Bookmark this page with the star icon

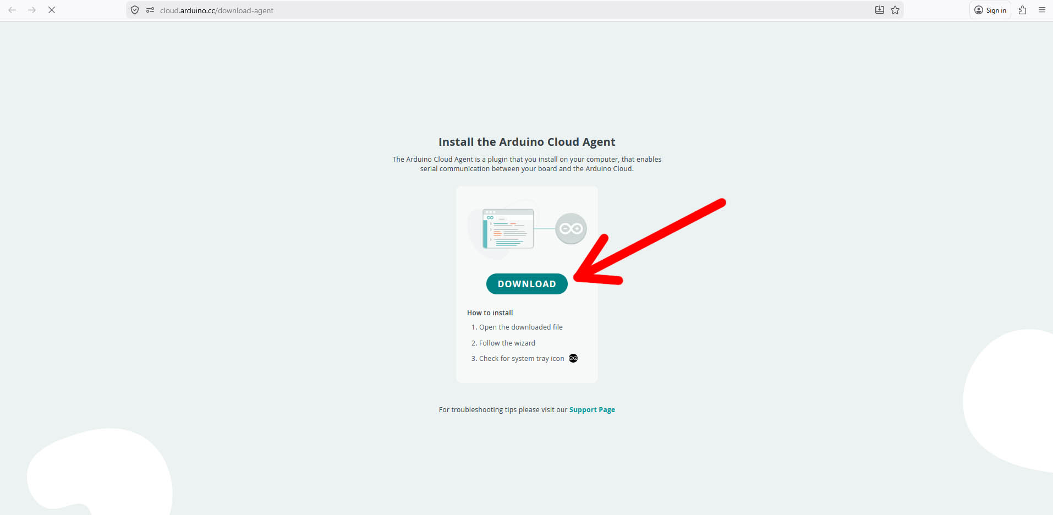coord(895,10)
